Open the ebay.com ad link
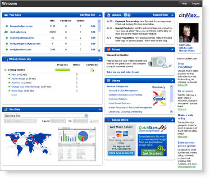The width and height of the screenshot is (210, 178). 183,137
